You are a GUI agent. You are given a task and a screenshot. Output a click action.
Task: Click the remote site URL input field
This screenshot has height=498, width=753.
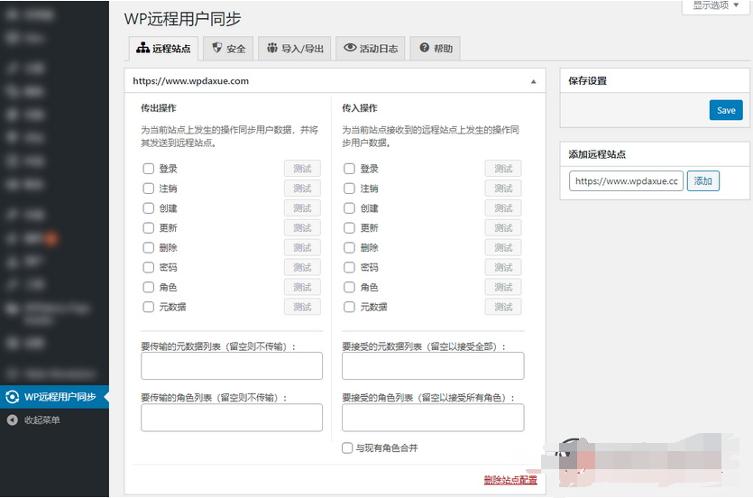[x=626, y=181]
